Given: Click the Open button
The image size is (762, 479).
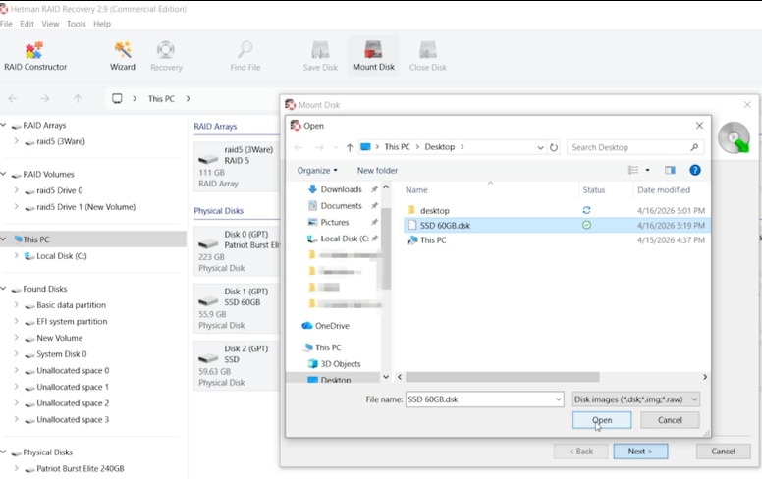Looking at the screenshot, I should [x=602, y=420].
